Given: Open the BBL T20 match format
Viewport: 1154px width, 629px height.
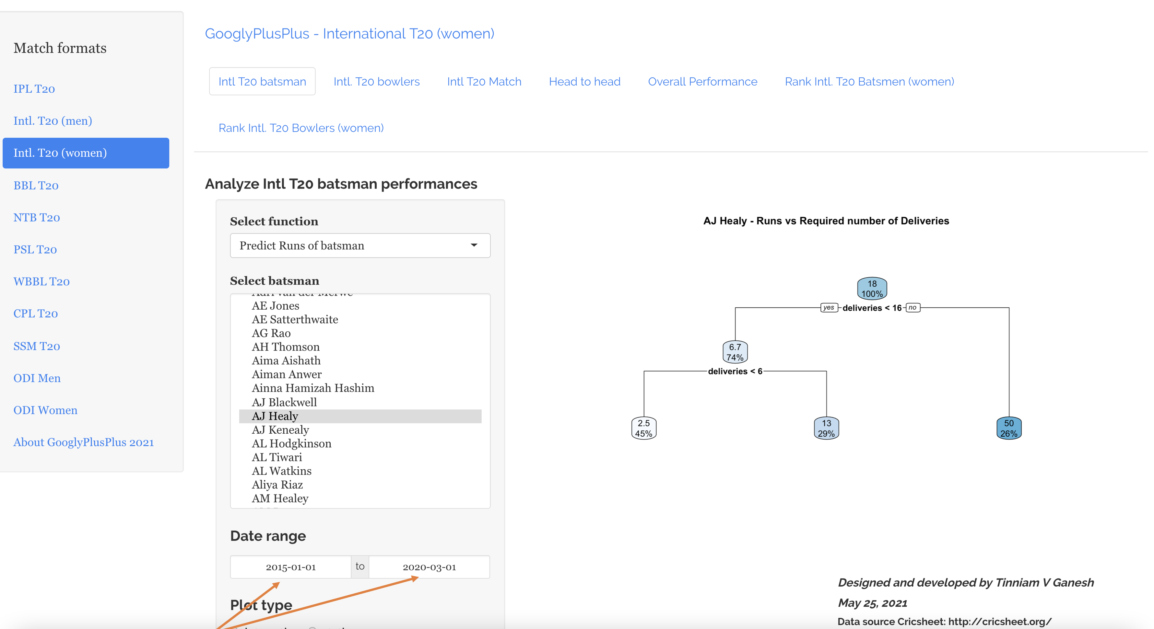Looking at the screenshot, I should point(36,185).
